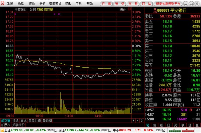Open the 帮助 menu
201x133 pixels.
pyautogui.click(x=89, y=4)
